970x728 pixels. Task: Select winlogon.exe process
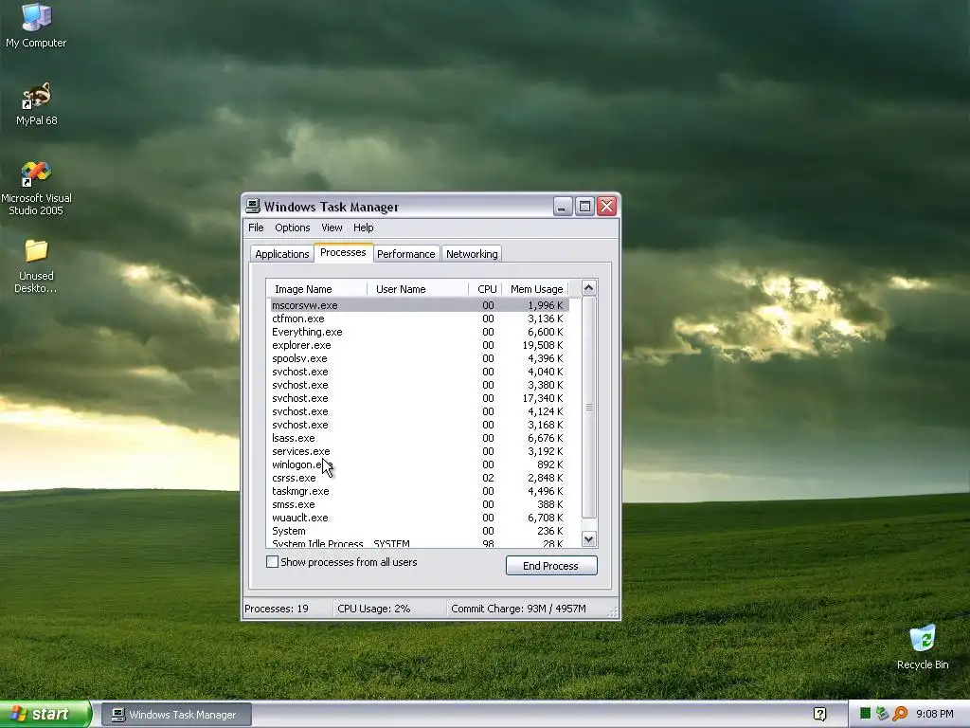tap(419, 464)
